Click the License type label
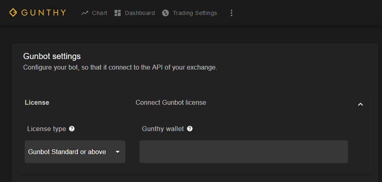The image size is (382, 182). click(47, 129)
